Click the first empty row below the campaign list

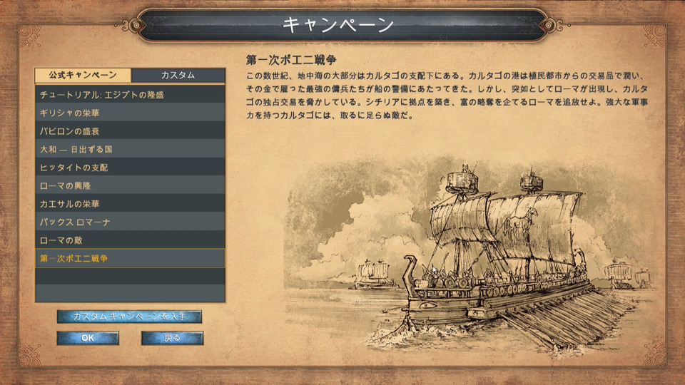[130, 277]
